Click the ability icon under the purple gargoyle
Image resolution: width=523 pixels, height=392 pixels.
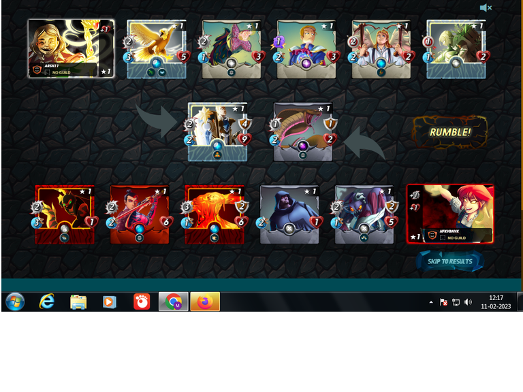(x=364, y=238)
